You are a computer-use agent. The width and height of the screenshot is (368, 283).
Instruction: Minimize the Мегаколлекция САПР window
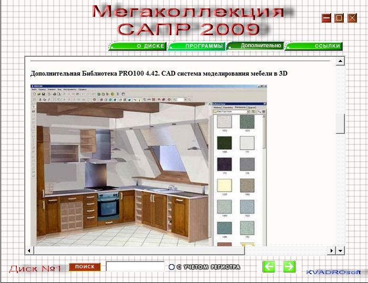[x=326, y=18]
